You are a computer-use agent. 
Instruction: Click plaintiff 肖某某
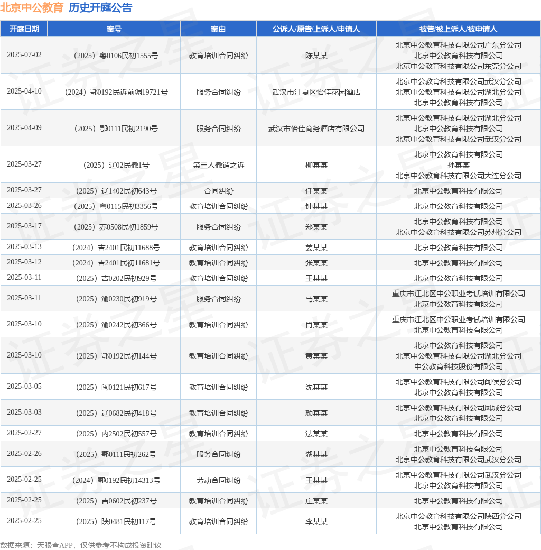pyautogui.click(x=316, y=325)
